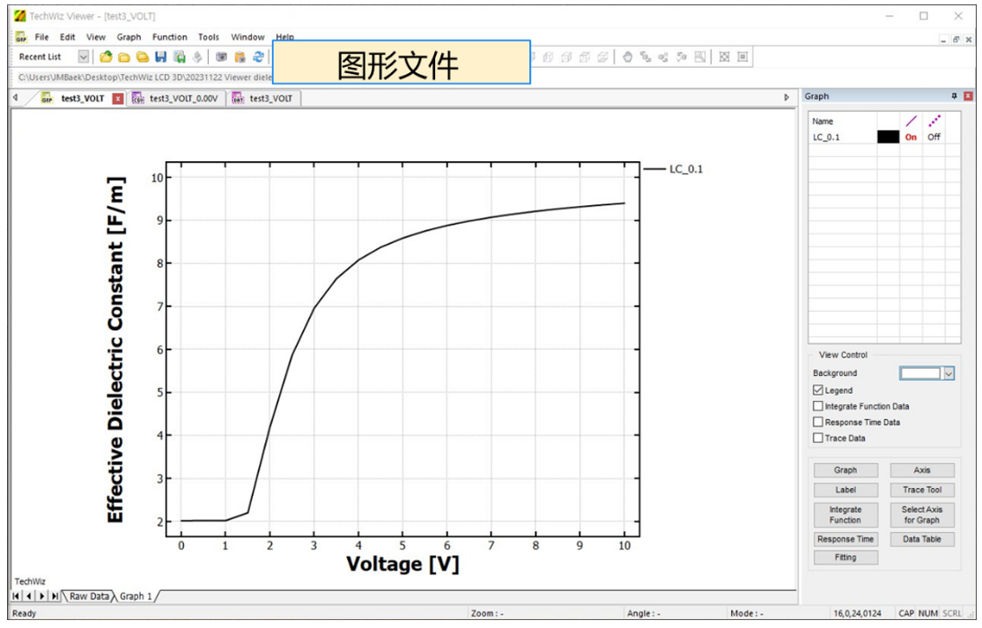Screen dimensions: 982x628
Task: Click the tab scroll right arrow
Action: point(786,98)
